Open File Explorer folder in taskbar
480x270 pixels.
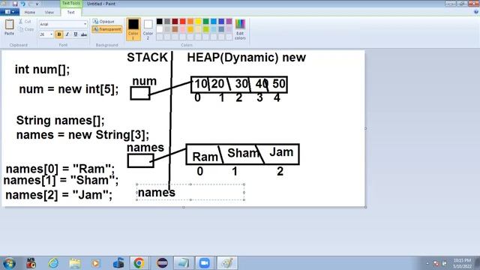(75, 263)
